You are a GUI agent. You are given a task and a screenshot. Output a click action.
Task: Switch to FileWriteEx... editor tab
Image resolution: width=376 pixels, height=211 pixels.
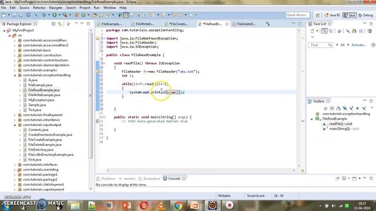(145, 24)
